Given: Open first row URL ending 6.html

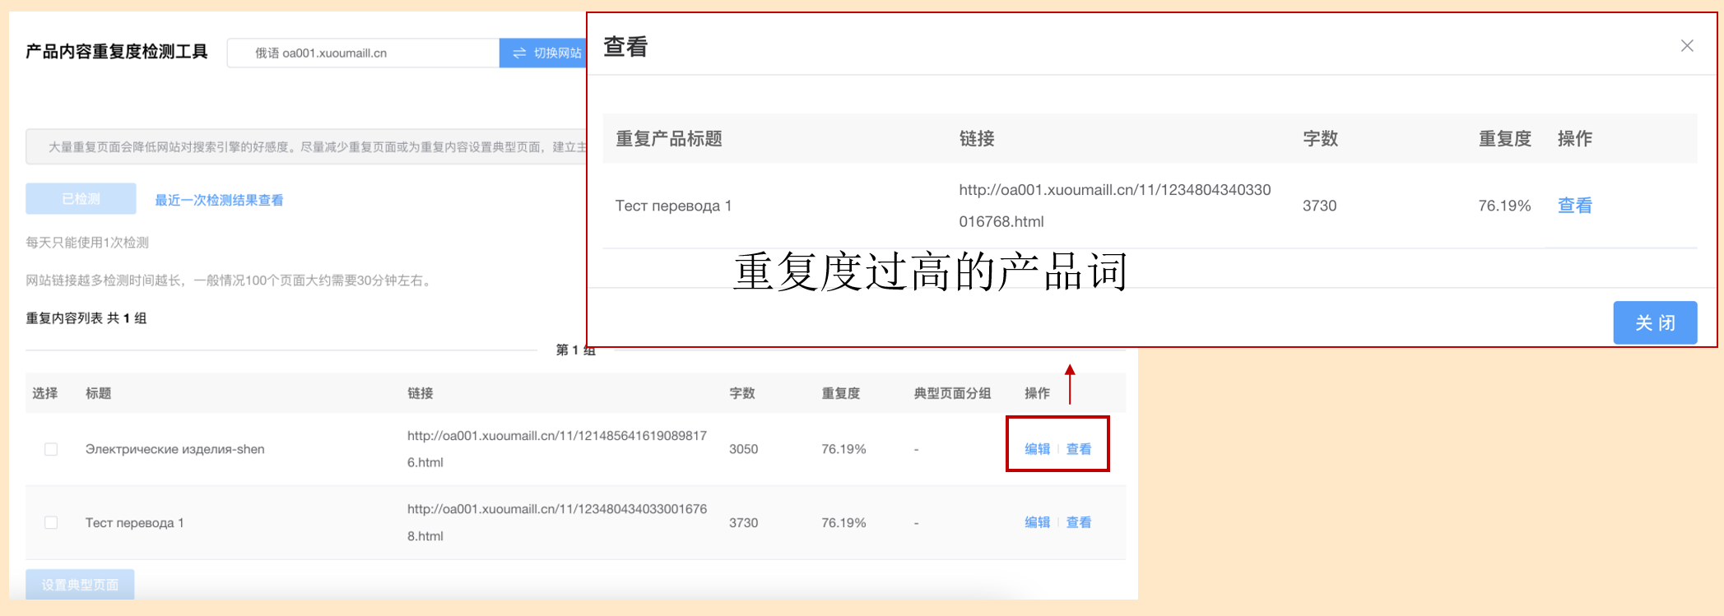Looking at the screenshot, I should tap(557, 449).
